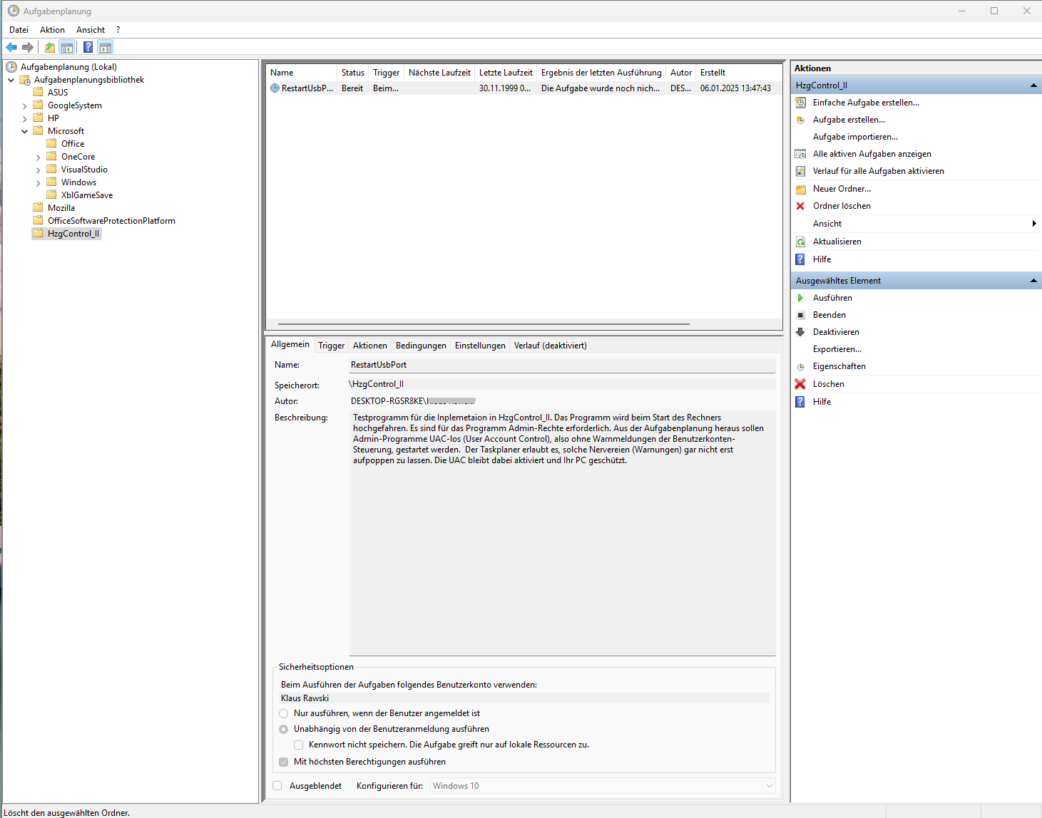Click the Deaktivieren down-arrow icon
The image size is (1042, 818).
point(800,332)
